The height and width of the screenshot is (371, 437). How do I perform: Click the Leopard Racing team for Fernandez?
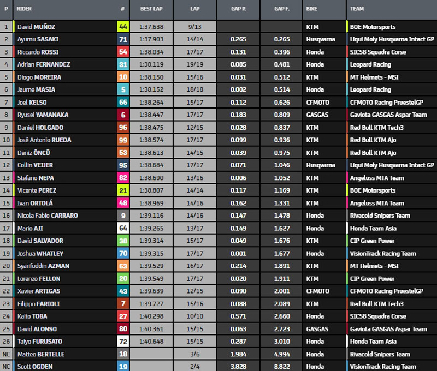[x=371, y=64]
